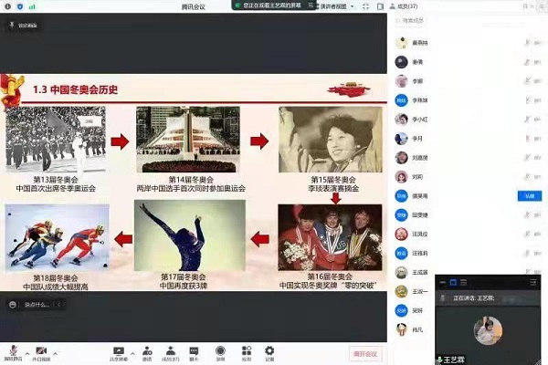Click the red Leave Meeting button
Screen dimensions: 548x365
pos(365,352)
